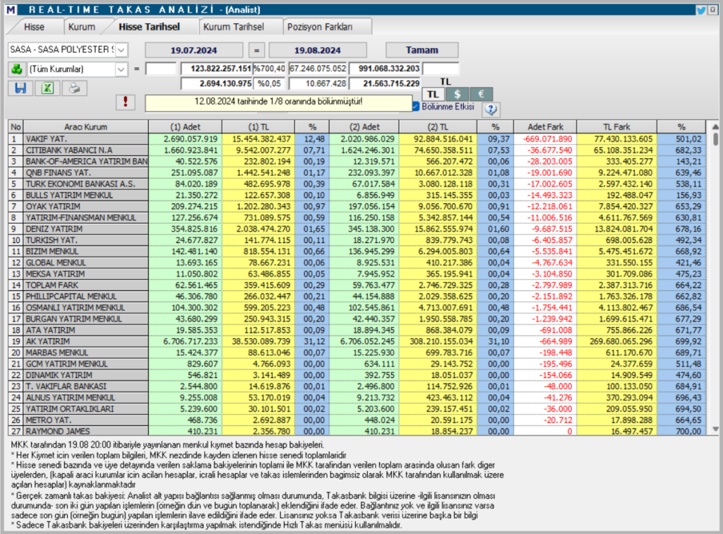Image resolution: width=723 pixels, height=534 pixels.
Task: Select the GLOBAL MENKUL row
Action: coord(357,263)
